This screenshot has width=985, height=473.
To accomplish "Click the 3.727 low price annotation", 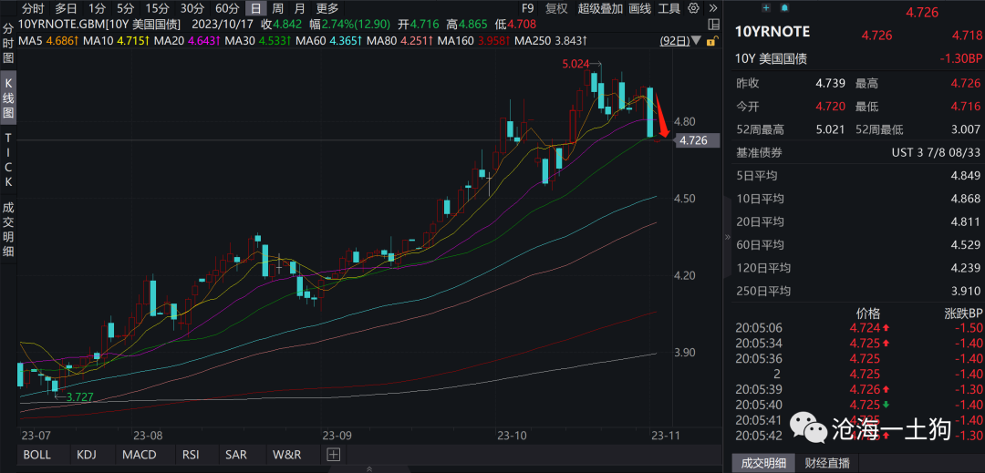I will click(x=79, y=396).
